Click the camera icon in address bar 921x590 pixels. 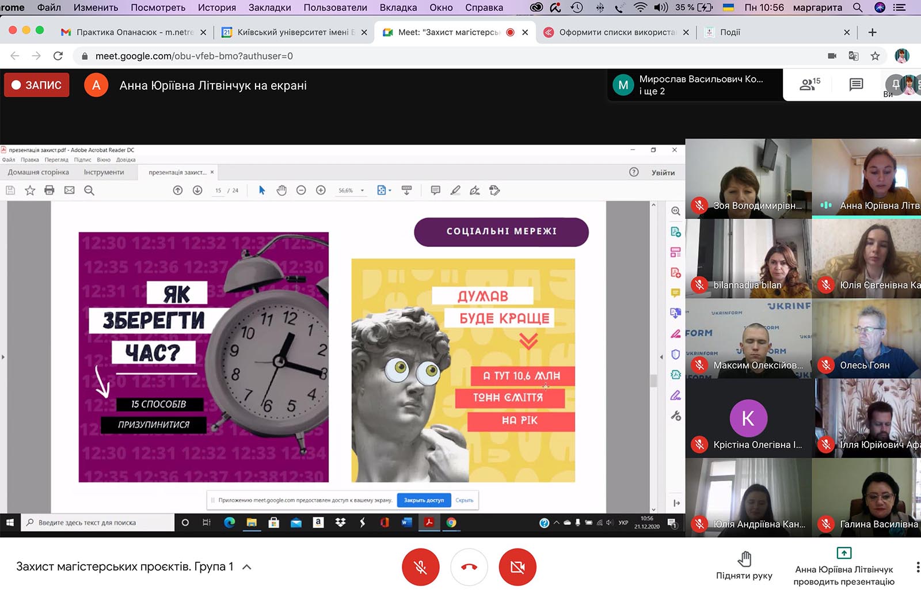click(832, 56)
